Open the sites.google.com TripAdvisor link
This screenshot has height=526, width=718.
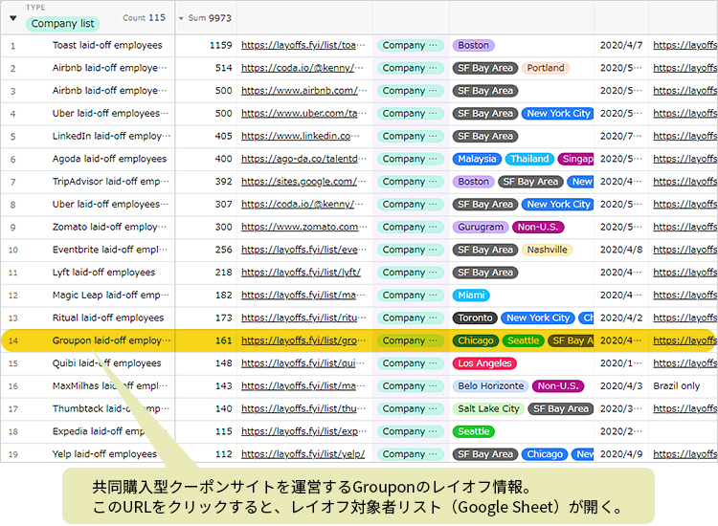[x=304, y=182]
